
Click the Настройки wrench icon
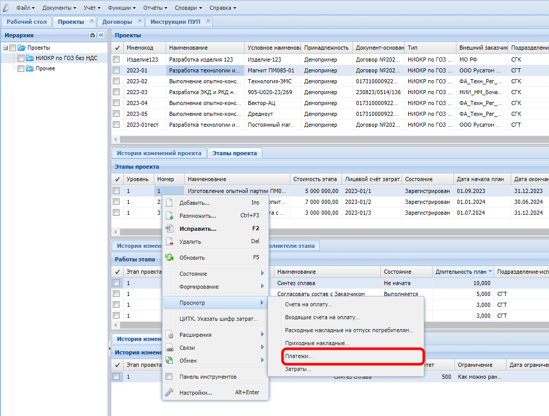(x=169, y=393)
